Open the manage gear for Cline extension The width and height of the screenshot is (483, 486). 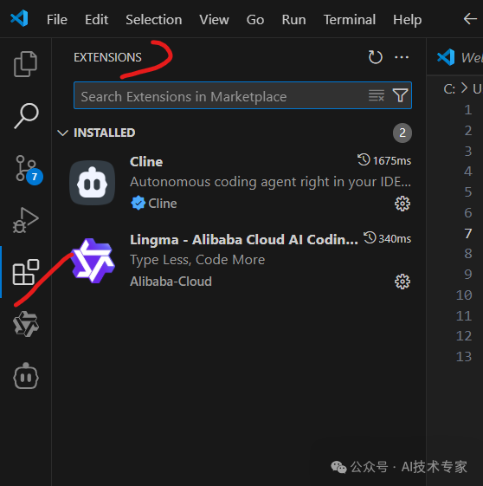[402, 204]
